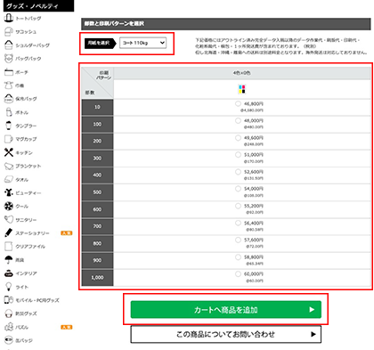This screenshot has width=374, height=350.
Task: Select the 防災グッズ helmet icon
Action: [9, 313]
